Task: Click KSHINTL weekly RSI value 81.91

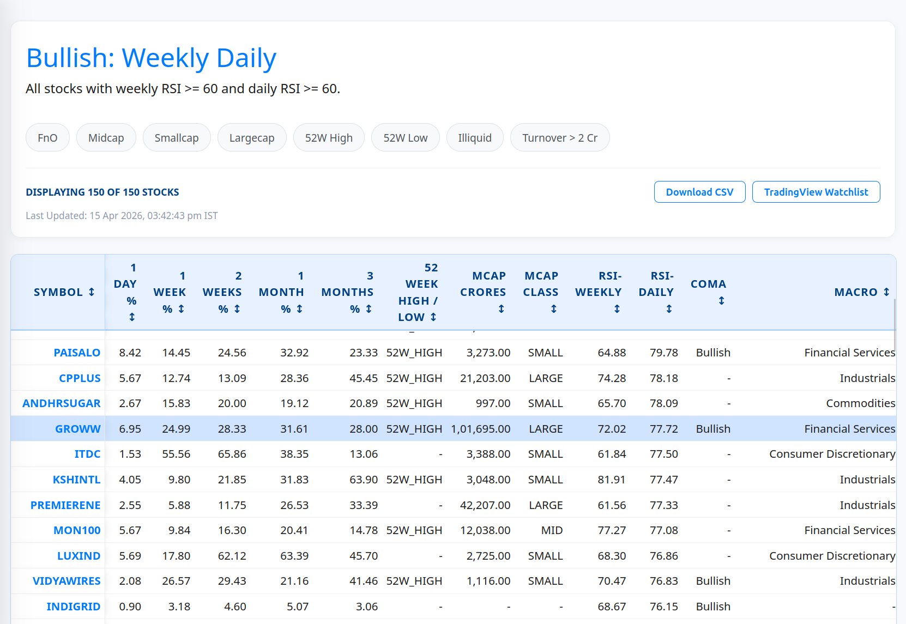Action: [x=612, y=480]
